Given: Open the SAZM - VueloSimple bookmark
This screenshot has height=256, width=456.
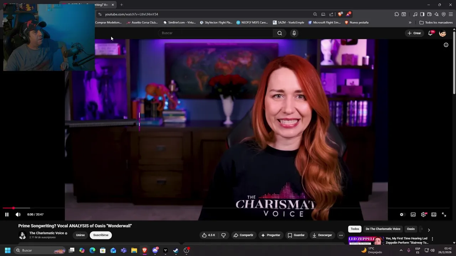Looking at the screenshot, I should pos(289,22).
